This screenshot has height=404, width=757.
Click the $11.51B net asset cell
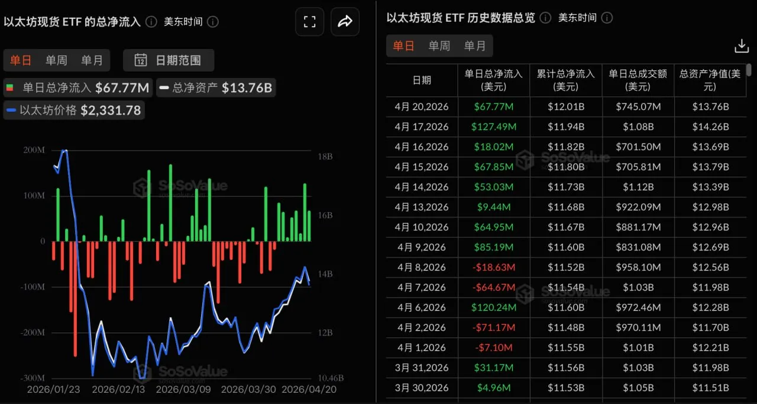(x=710, y=388)
